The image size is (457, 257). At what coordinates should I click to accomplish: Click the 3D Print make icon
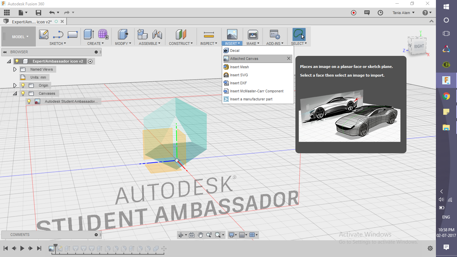(253, 34)
